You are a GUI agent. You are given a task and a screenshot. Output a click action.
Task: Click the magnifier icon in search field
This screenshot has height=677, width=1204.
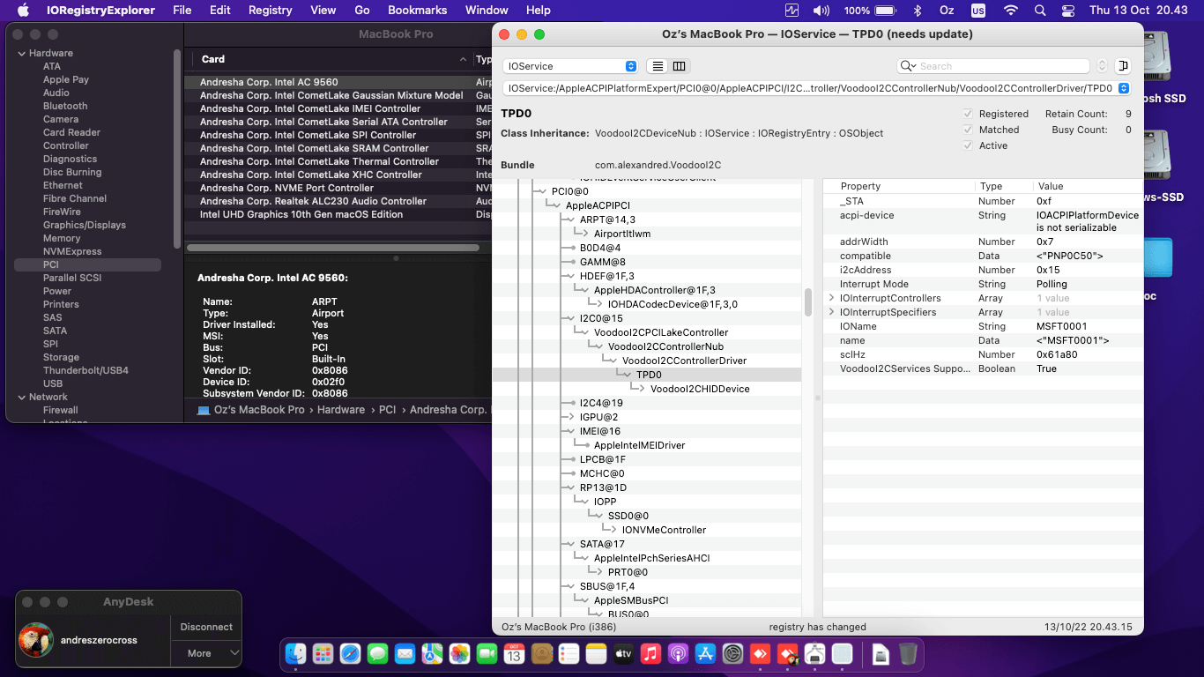point(907,66)
